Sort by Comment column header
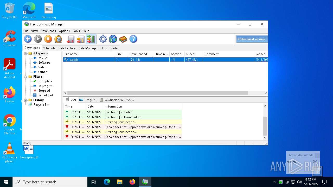 tap(229, 54)
